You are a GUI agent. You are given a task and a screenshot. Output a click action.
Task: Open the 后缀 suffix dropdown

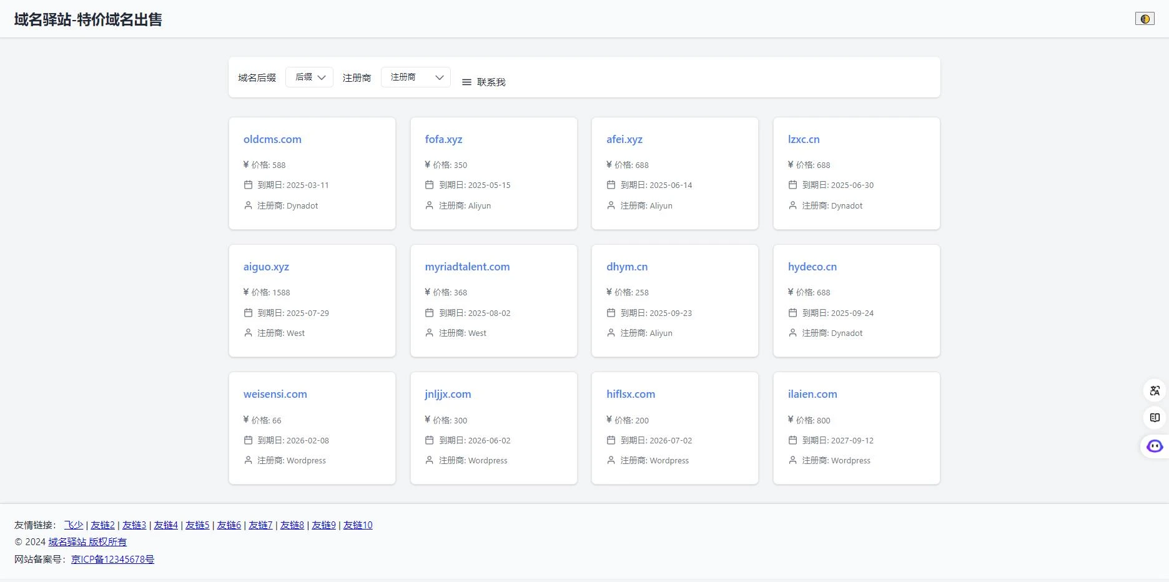point(309,77)
